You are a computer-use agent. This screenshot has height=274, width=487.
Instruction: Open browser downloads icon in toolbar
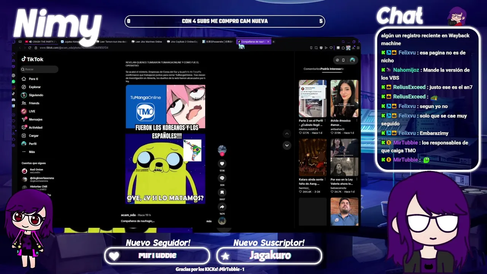353,48
